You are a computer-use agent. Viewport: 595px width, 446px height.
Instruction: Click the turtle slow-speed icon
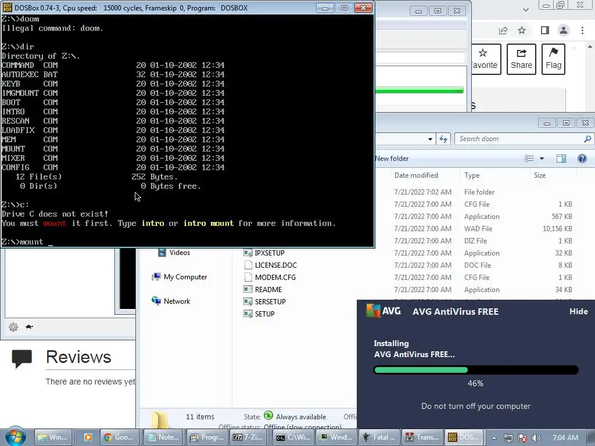pos(29,326)
